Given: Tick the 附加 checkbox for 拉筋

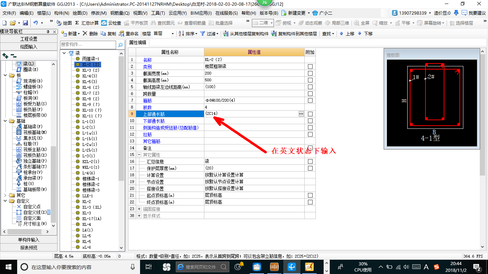Looking at the screenshot, I should pos(310,135).
